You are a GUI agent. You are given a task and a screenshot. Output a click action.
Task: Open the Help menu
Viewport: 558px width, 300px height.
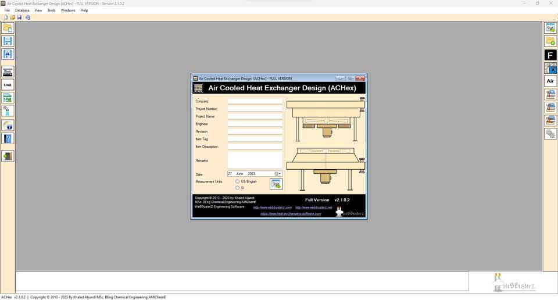click(x=84, y=10)
